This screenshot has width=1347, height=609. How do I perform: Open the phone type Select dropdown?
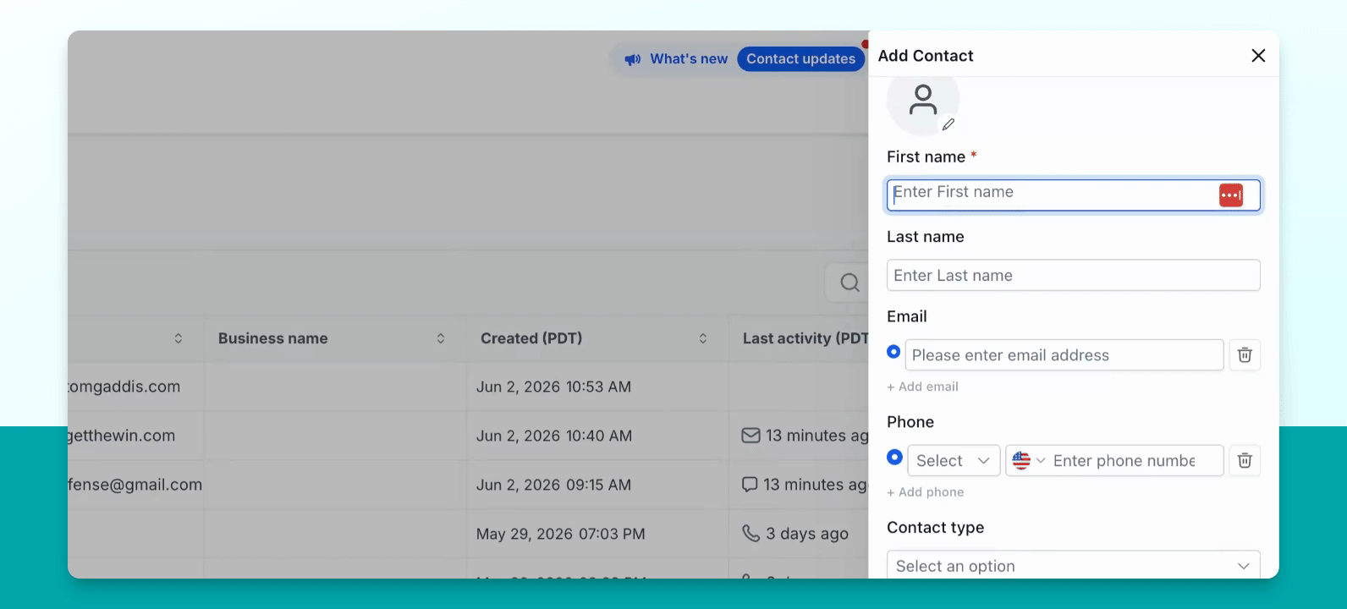click(x=954, y=461)
